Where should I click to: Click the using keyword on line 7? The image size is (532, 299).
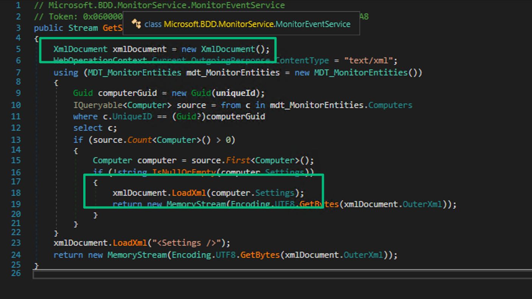66,72
